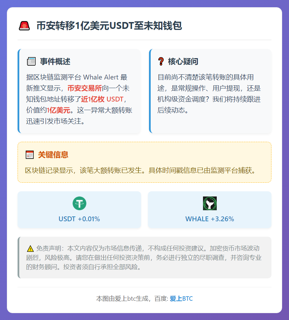Screen dimensions: 289x320
Task: Click the red siren alert icon
Action: (24, 26)
